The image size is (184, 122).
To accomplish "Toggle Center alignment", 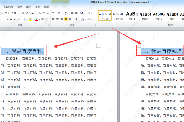I will pyautogui.click(x=58, y=19).
